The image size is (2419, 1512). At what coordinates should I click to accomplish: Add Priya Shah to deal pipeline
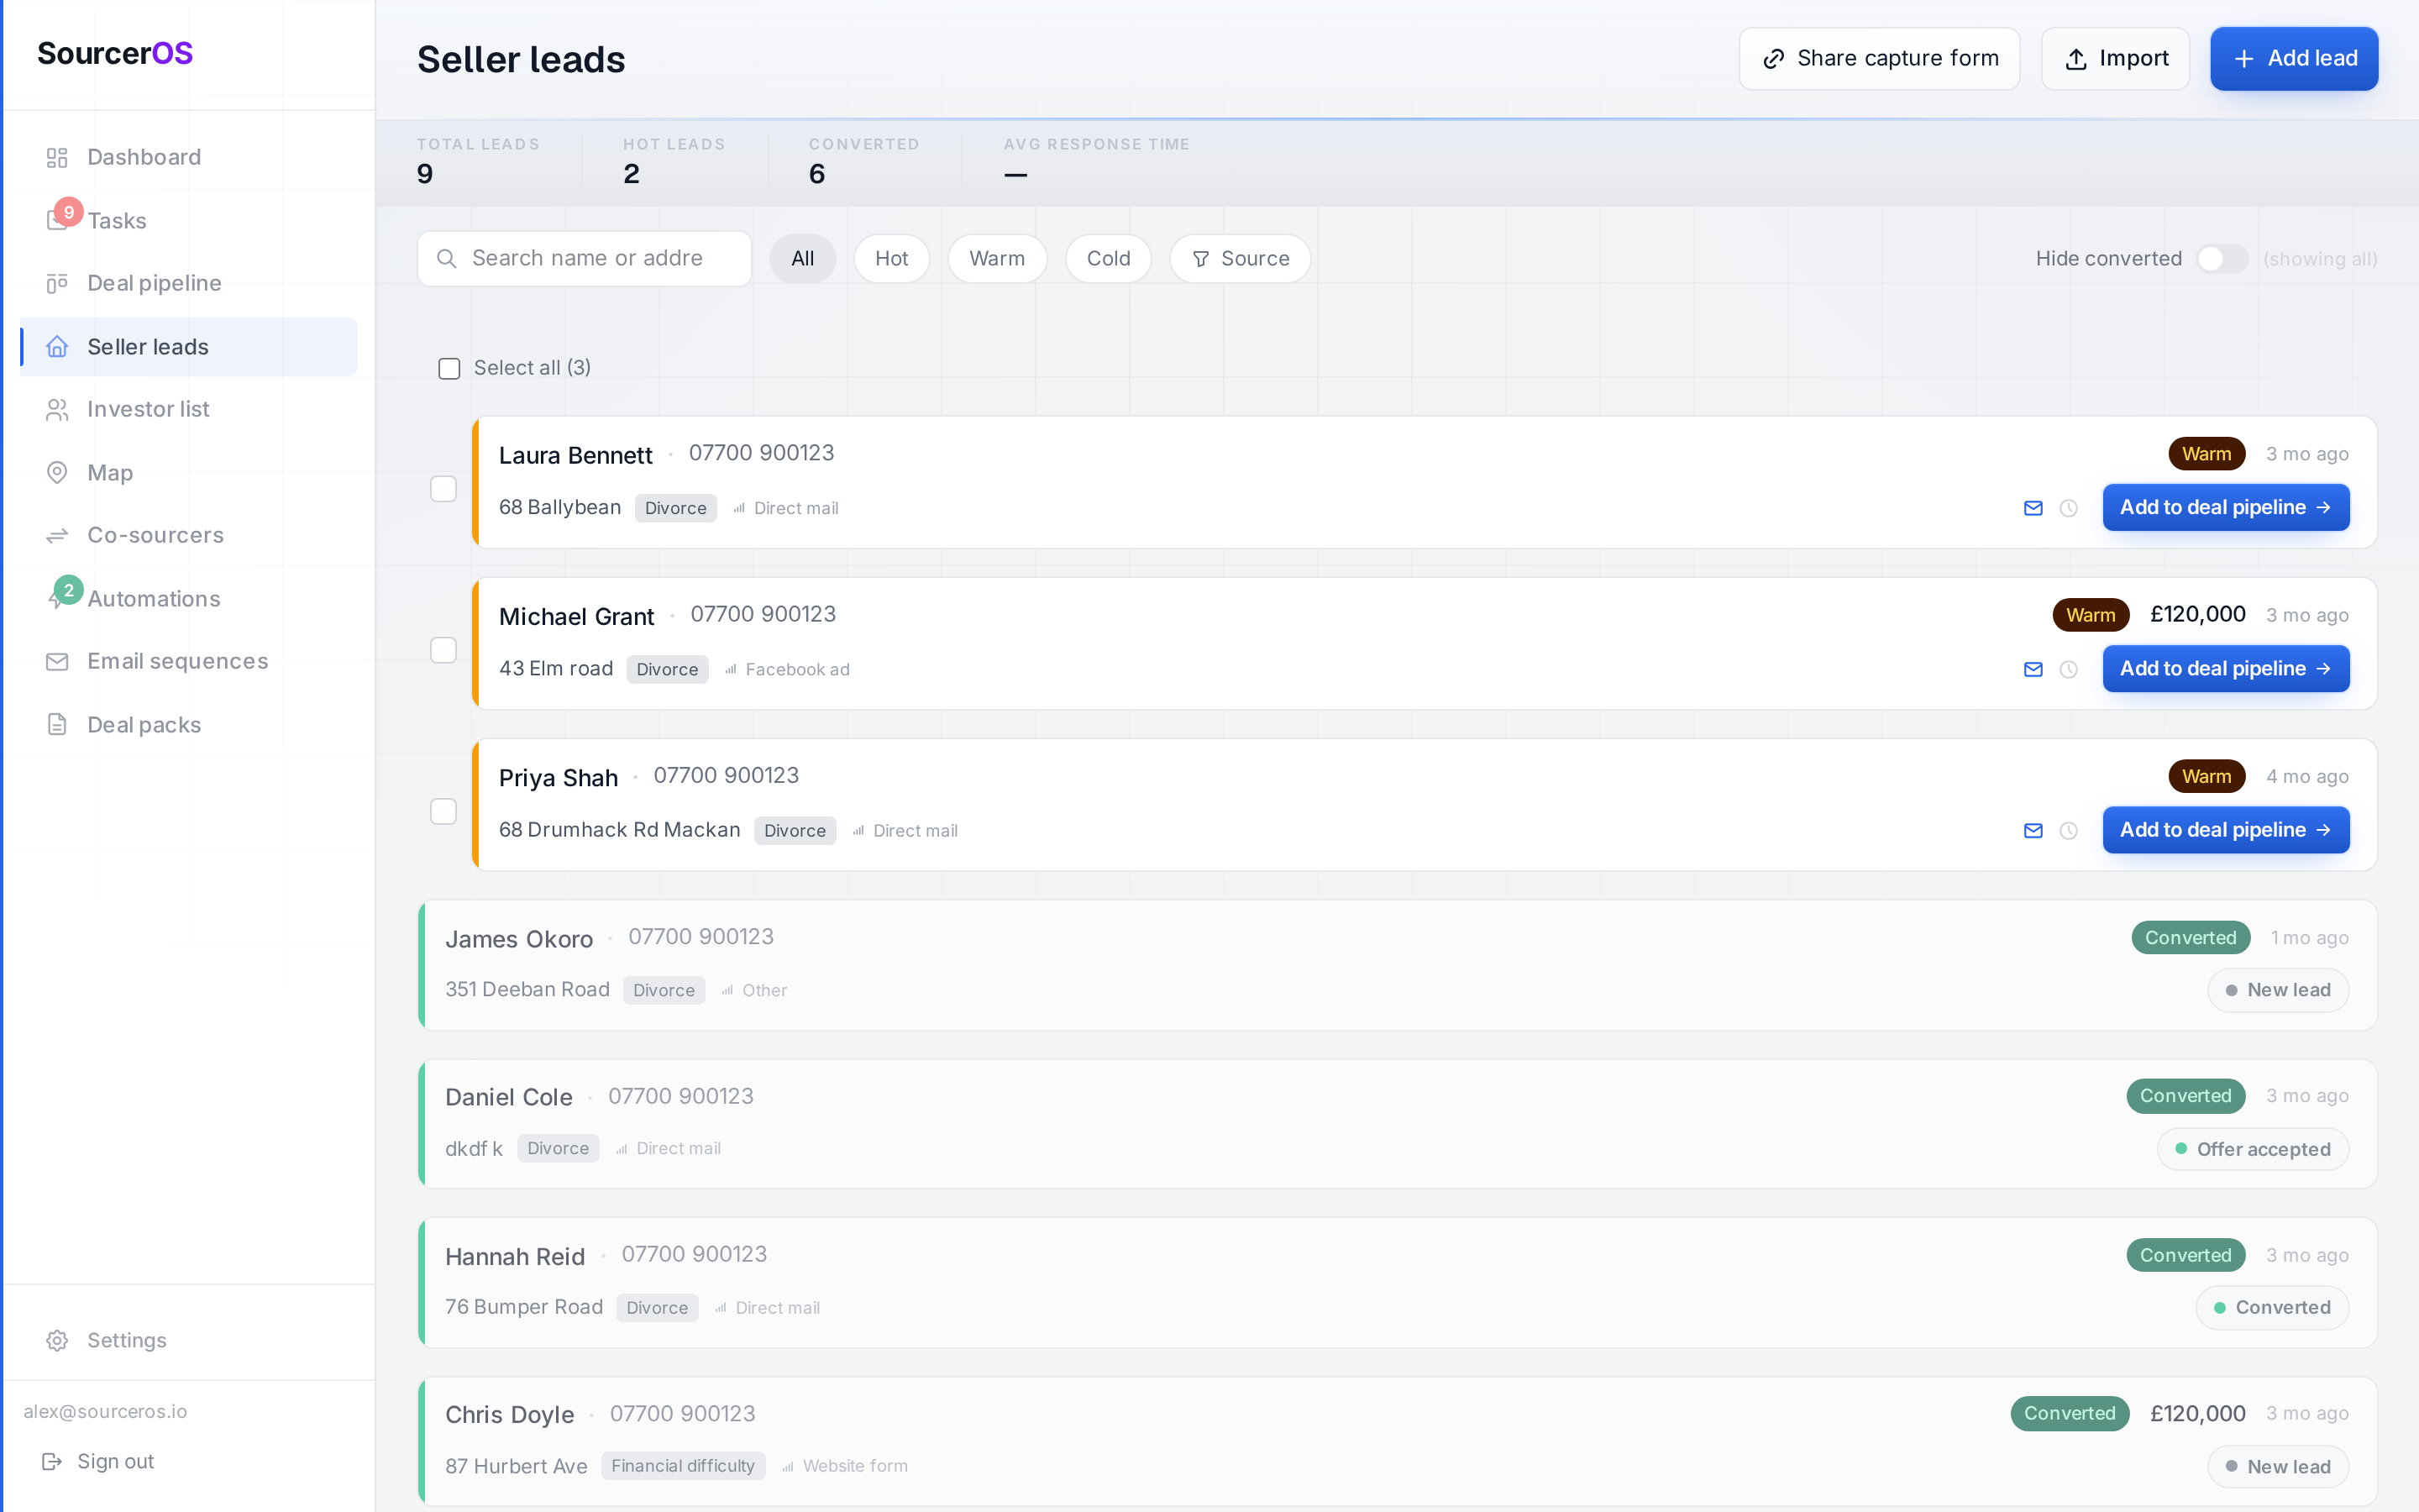pos(2225,830)
